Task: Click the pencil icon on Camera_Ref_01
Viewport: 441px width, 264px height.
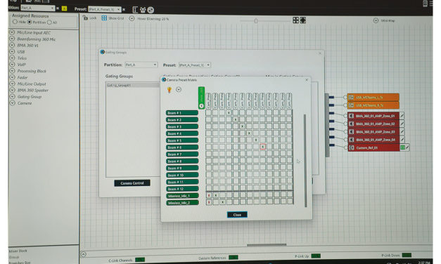Action: tap(407, 147)
